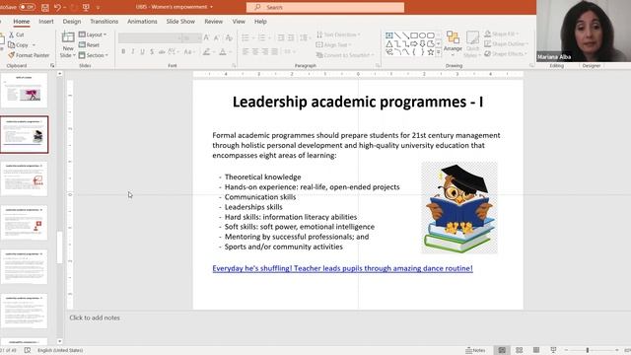Click the Copy button
The height and width of the screenshot is (355, 631).
(19, 45)
